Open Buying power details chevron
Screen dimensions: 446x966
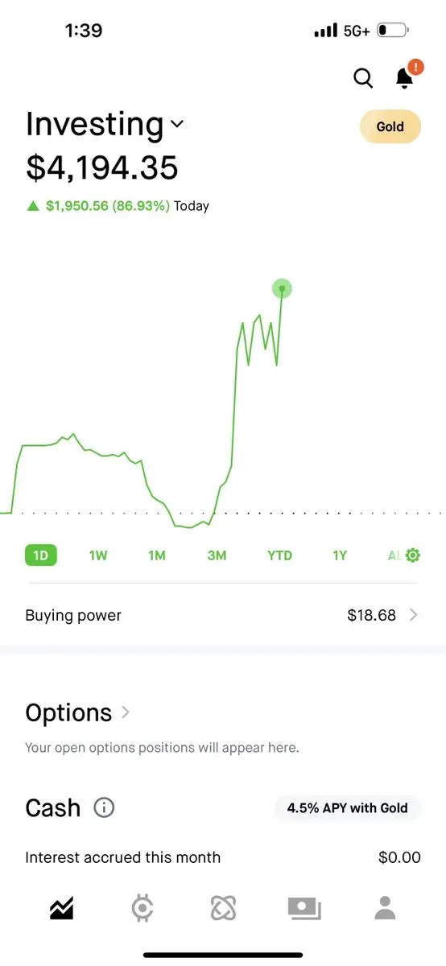pyautogui.click(x=414, y=615)
